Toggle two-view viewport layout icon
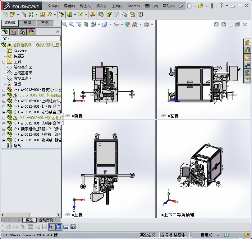The height and width of the screenshot is (239, 252). (x=223, y=25)
